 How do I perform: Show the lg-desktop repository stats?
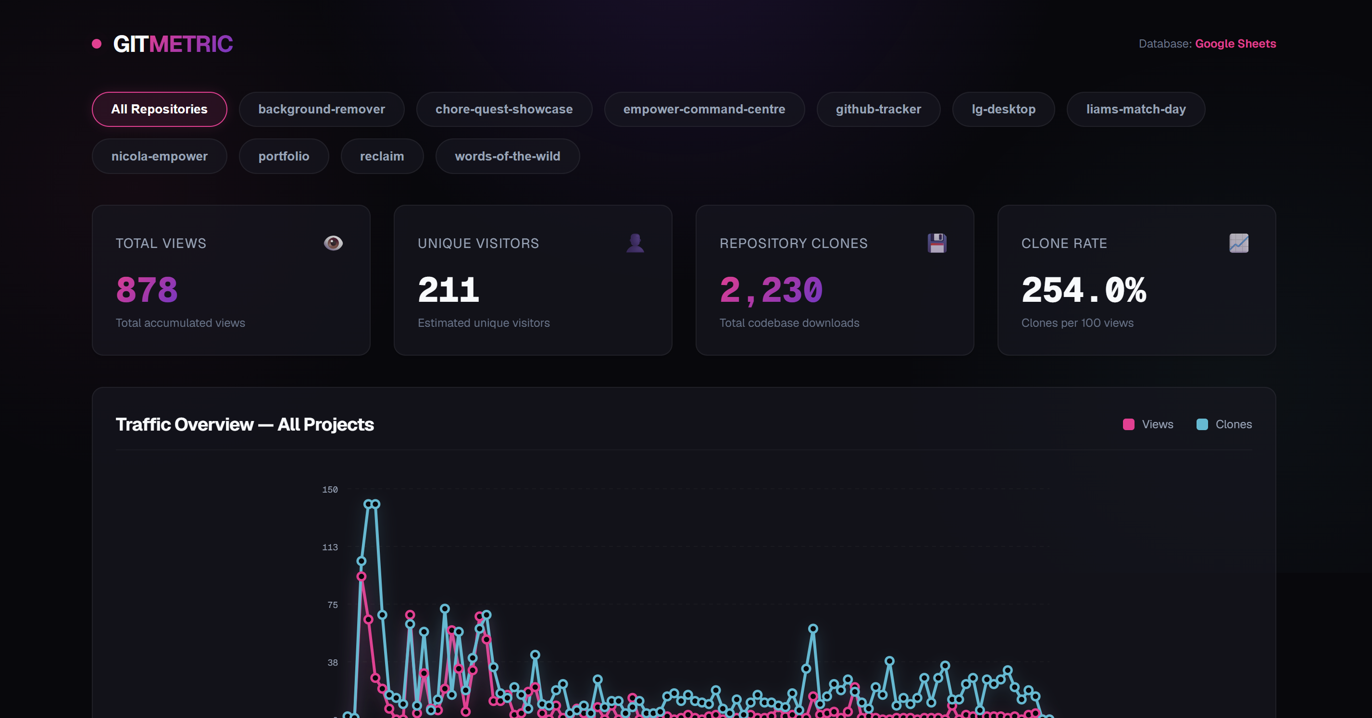(1003, 109)
